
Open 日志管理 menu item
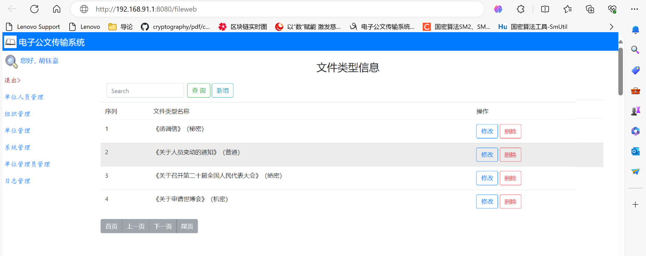17,181
